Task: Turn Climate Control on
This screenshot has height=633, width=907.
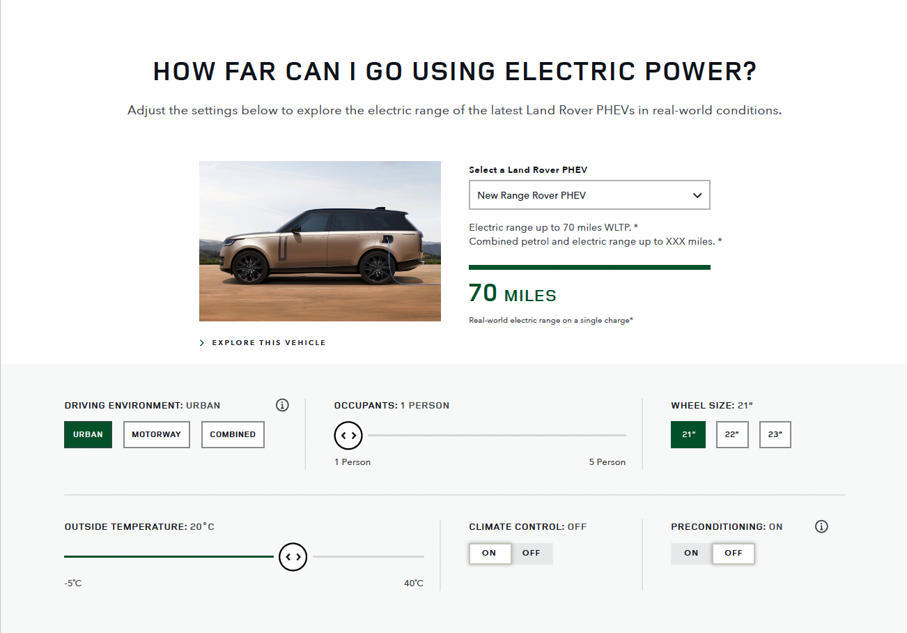Action: pyautogui.click(x=490, y=553)
